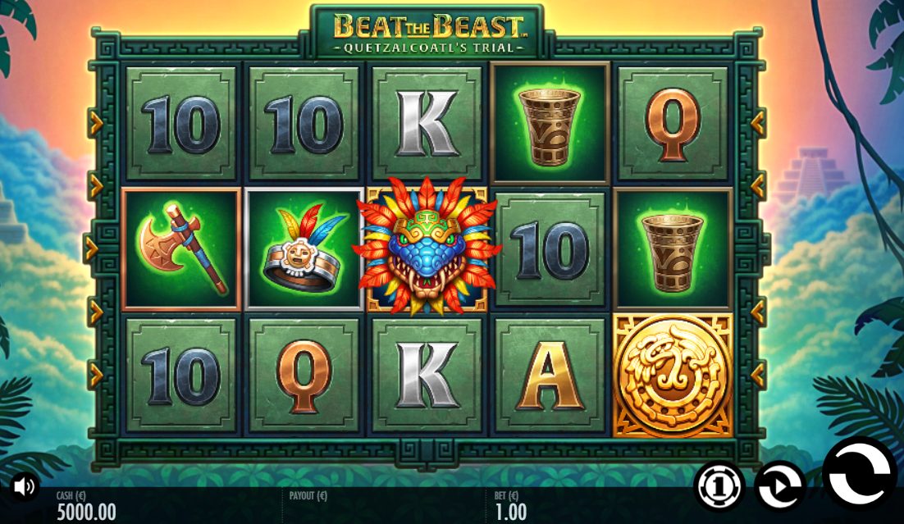Open the bet chip selector

719,486
